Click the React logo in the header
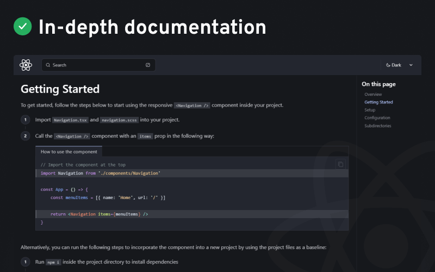The width and height of the screenshot is (435, 272). 26,65
